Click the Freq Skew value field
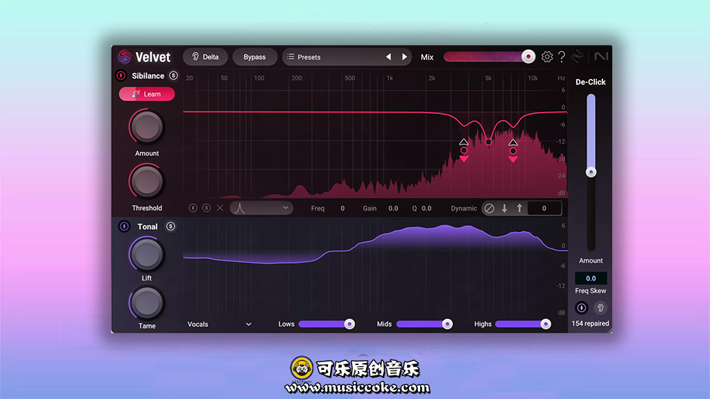Image resolution: width=710 pixels, height=399 pixels. (x=591, y=278)
